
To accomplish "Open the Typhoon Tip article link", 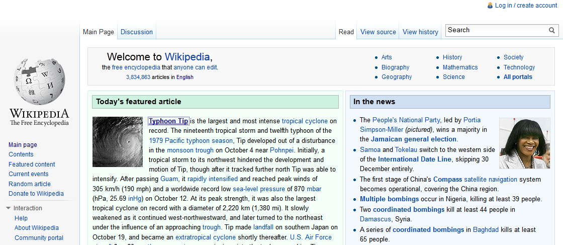I will click(x=168, y=121).
